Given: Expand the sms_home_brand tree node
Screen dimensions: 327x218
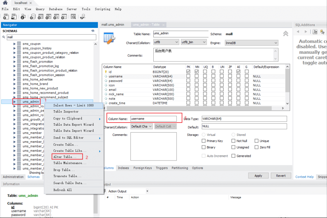Looking at the screenshot, I should tap(14, 84).
